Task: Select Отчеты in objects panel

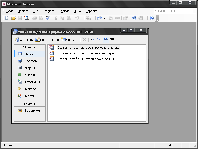Action: tap(30, 75)
